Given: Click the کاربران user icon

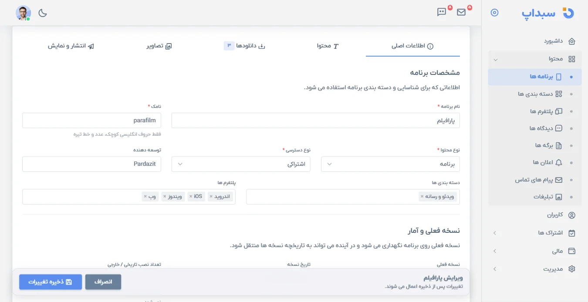Looking at the screenshot, I should (572, 215).
